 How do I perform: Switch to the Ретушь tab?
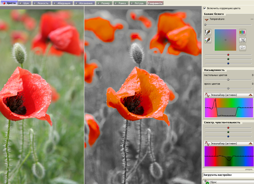(x=138, y=3)
